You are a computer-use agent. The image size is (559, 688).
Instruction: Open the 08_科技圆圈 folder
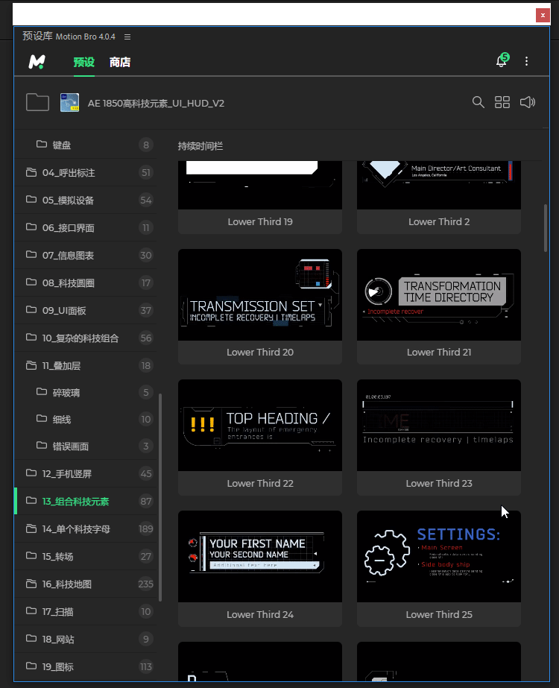(86, 283)
